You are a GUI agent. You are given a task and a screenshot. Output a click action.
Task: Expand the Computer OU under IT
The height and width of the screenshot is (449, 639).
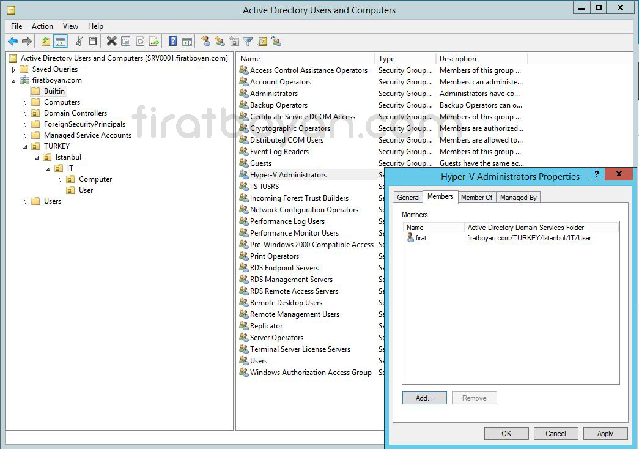pos(61,179)
